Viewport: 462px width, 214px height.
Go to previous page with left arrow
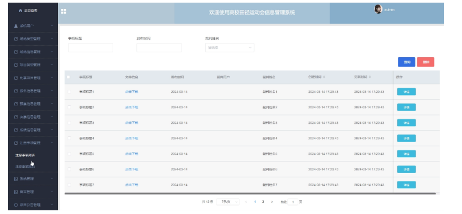(246, 202)
